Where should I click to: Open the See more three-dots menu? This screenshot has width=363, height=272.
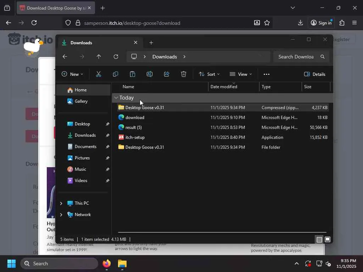tap(267, 74)
